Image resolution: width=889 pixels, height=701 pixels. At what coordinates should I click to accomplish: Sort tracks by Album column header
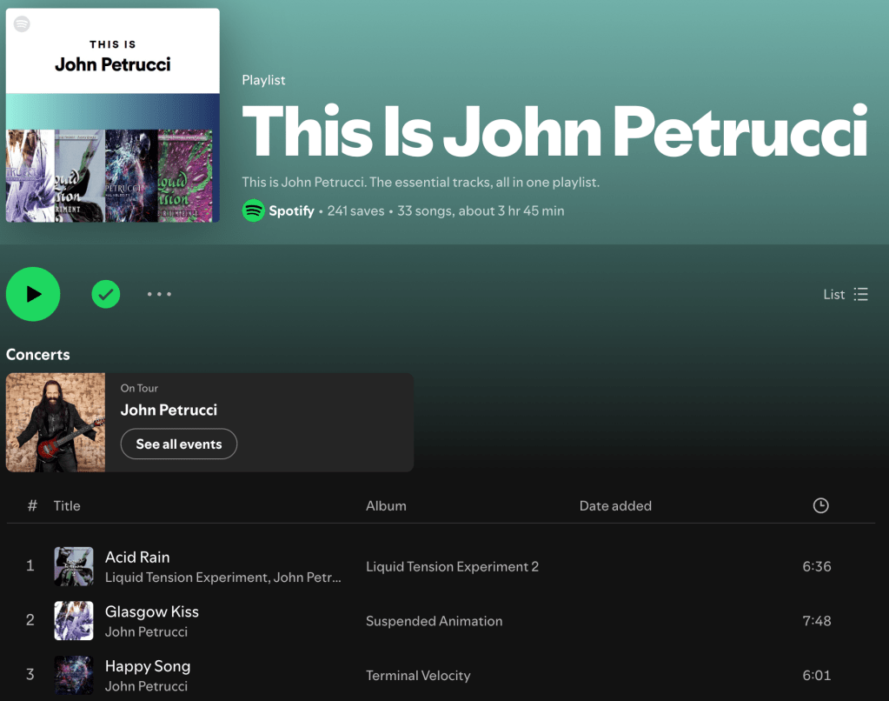(386, 505)
